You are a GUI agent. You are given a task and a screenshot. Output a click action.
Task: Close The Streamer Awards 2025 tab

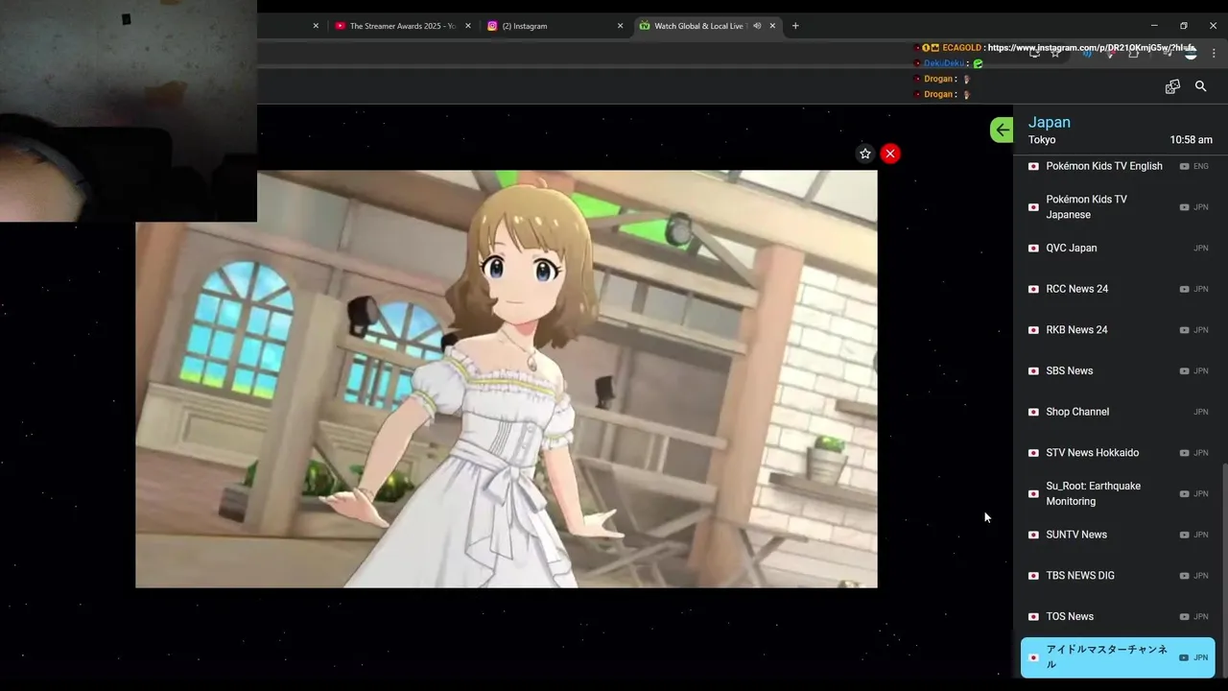[x=468, y=26]
